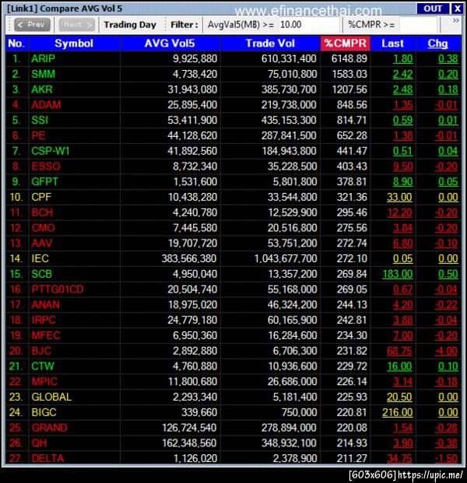This screenshot has height=483, width=467.
Task: Select the AKR symbol
Action: (x=42, y=89)
